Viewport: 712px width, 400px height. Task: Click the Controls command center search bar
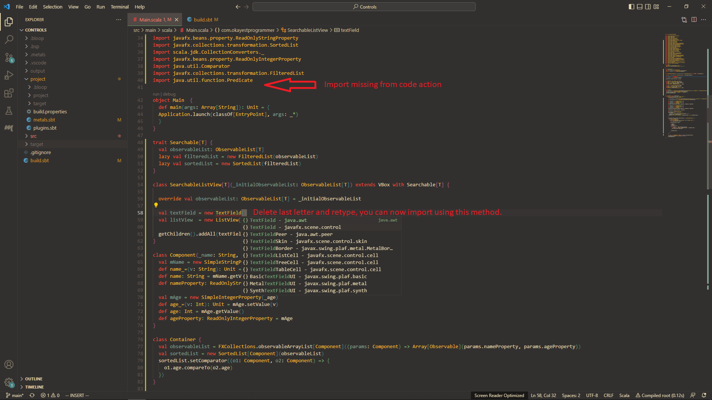364,7
